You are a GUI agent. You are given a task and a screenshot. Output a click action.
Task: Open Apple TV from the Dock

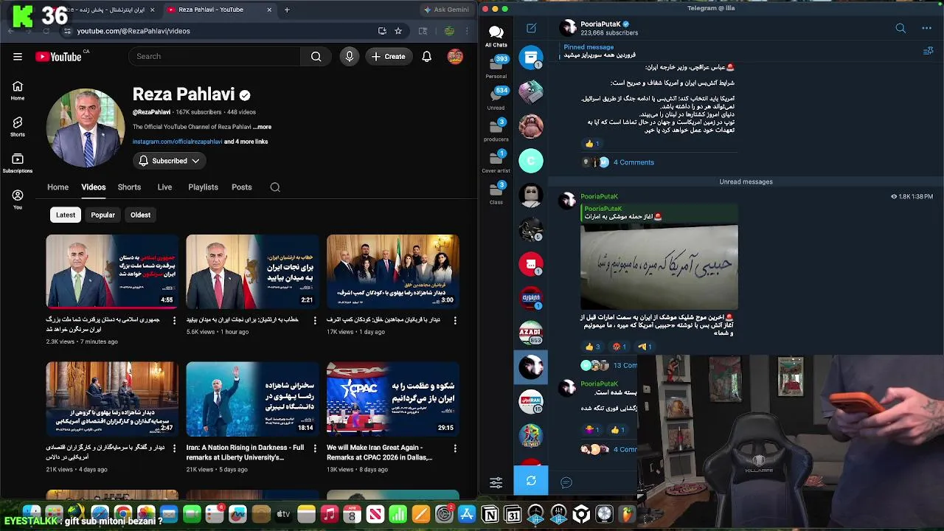(x=283, y=515)
